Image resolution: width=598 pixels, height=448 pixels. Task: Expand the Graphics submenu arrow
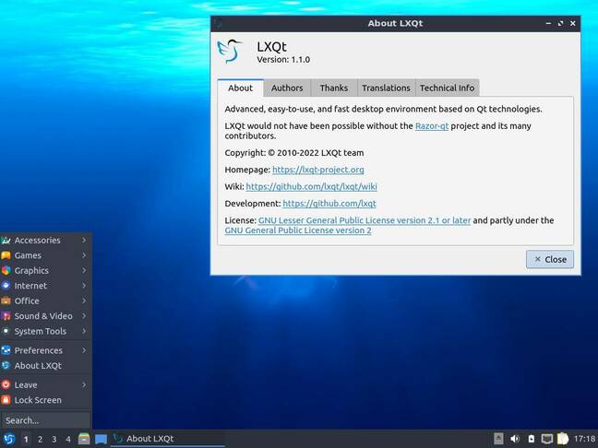click(x=84, y=270)
